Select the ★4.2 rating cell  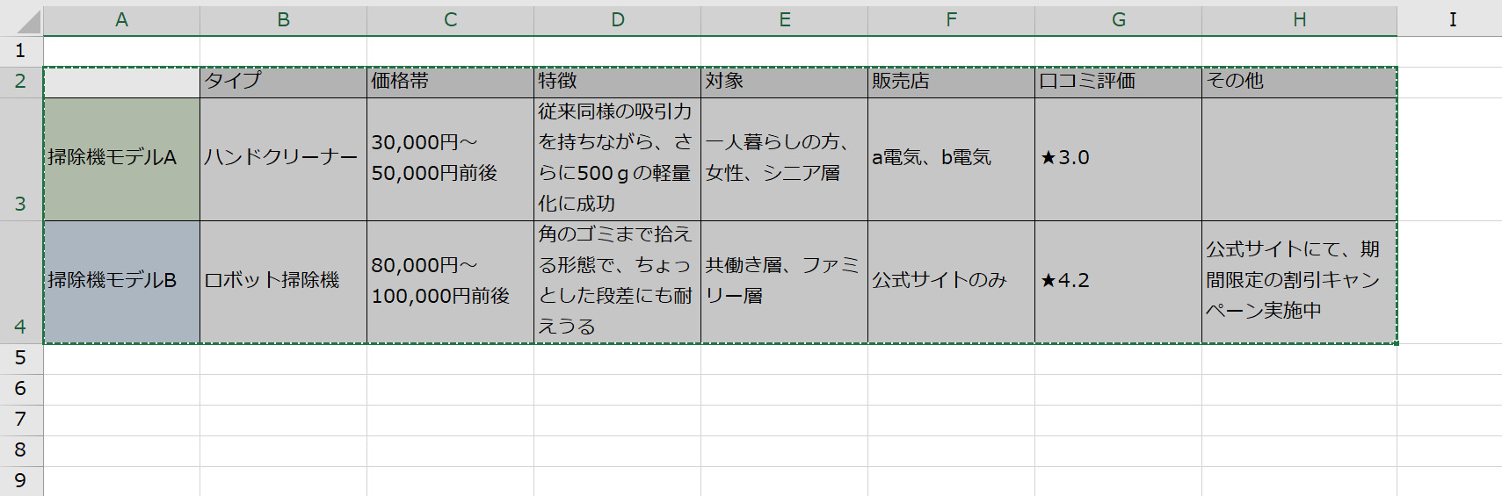(x=1118, y=282)
